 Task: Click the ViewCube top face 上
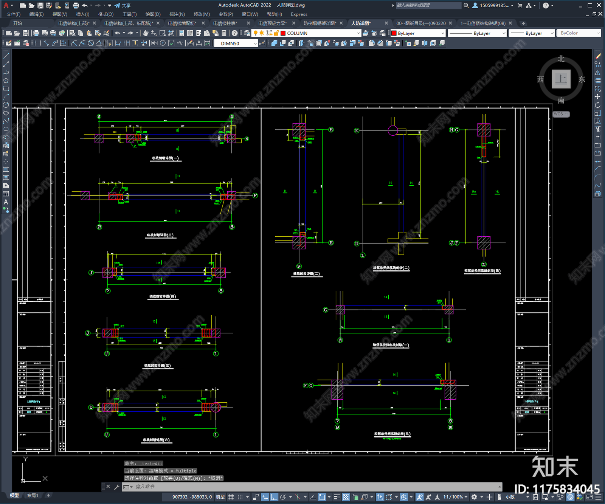pyautogui.click(x=561, y=79)
